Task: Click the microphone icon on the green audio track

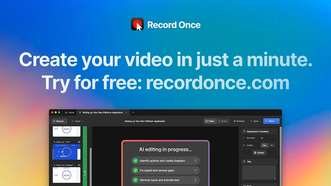Action: 85,172
